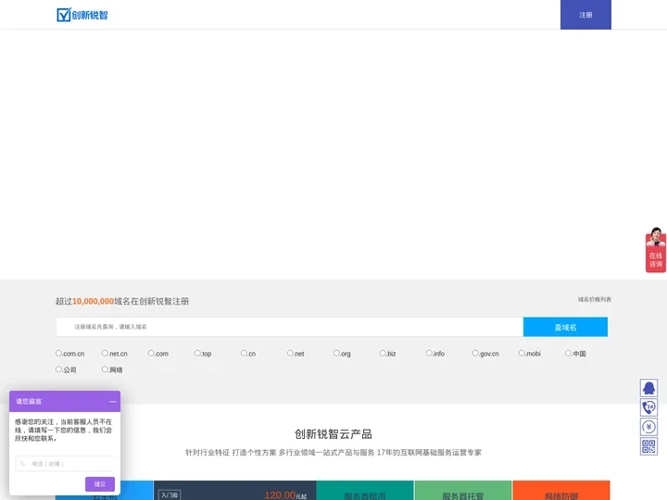Click the 注册 button in header
667x500 pixels.
click(x=585, y=15)
